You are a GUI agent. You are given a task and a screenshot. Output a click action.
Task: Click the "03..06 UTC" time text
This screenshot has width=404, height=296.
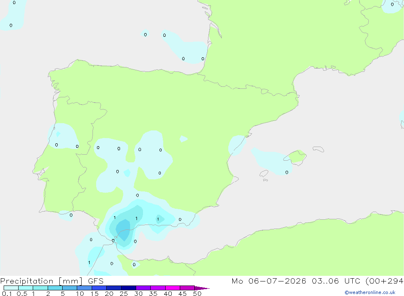pyautogui.click(x=335, y=281)
